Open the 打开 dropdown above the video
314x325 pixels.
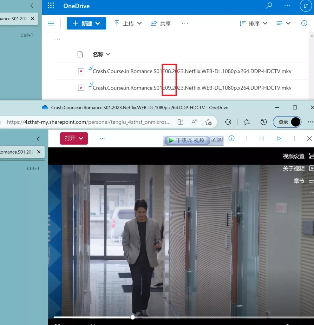[x=74, y=138]
